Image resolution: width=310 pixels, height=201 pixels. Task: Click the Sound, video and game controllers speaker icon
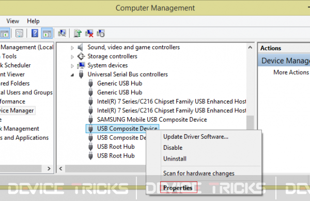coord(81,47)
